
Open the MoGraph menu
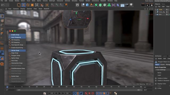click(x=52, y=1)
